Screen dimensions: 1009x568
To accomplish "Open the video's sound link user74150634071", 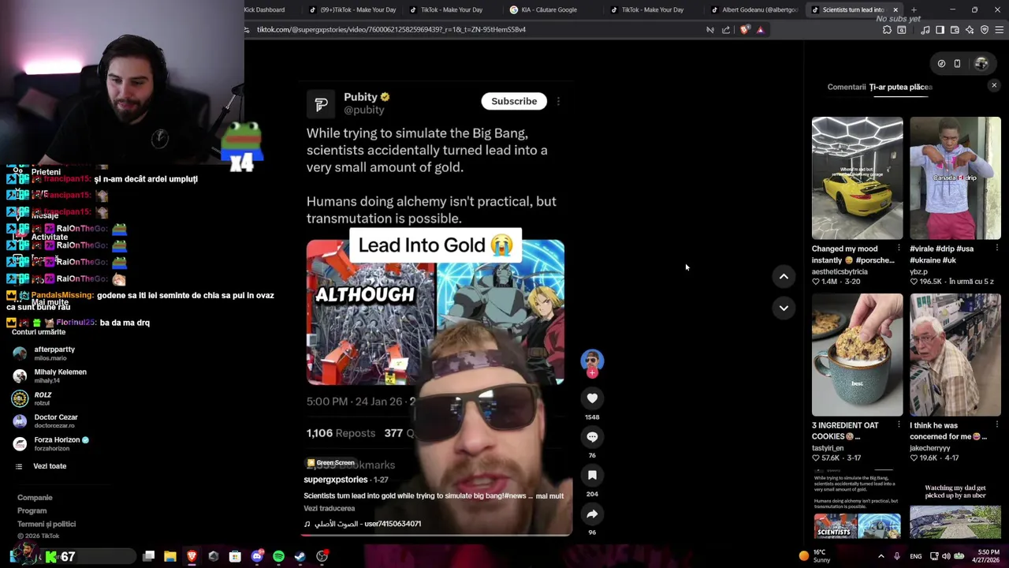I will point(363,524).
